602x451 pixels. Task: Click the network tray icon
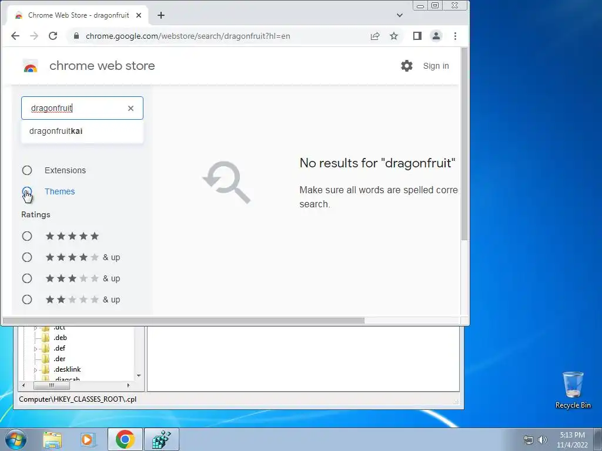point(529,440)
